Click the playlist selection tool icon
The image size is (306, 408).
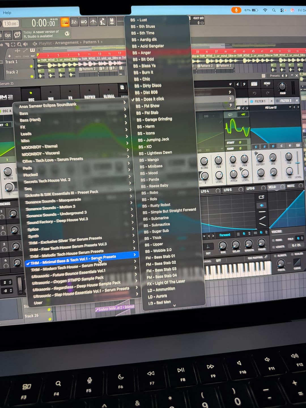point(13,45)
